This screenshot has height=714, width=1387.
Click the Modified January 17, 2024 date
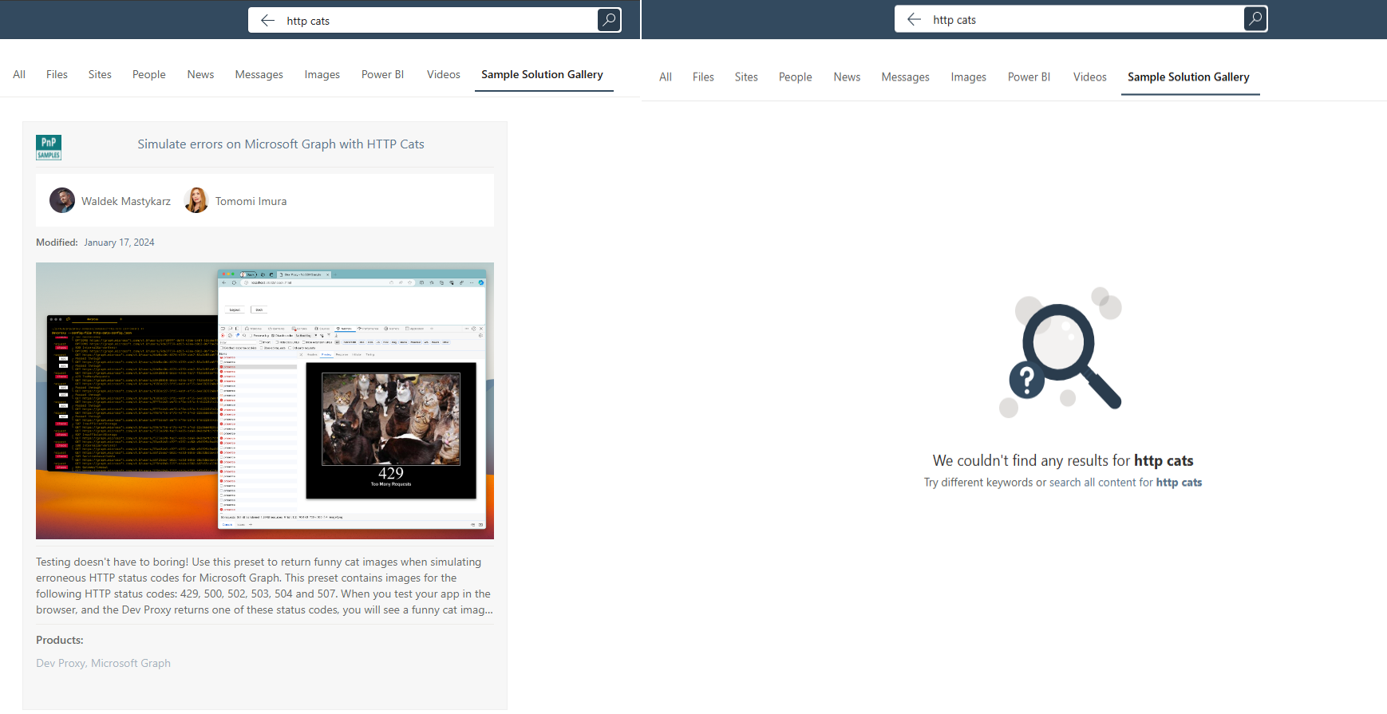[x=119, y=243]
